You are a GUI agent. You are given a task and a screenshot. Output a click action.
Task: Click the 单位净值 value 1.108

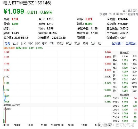(x=94, y=28)
